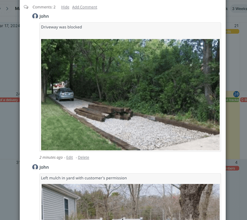Open the Add Comment link
Viewport: 247px width, 220px height.
[84, 7]
